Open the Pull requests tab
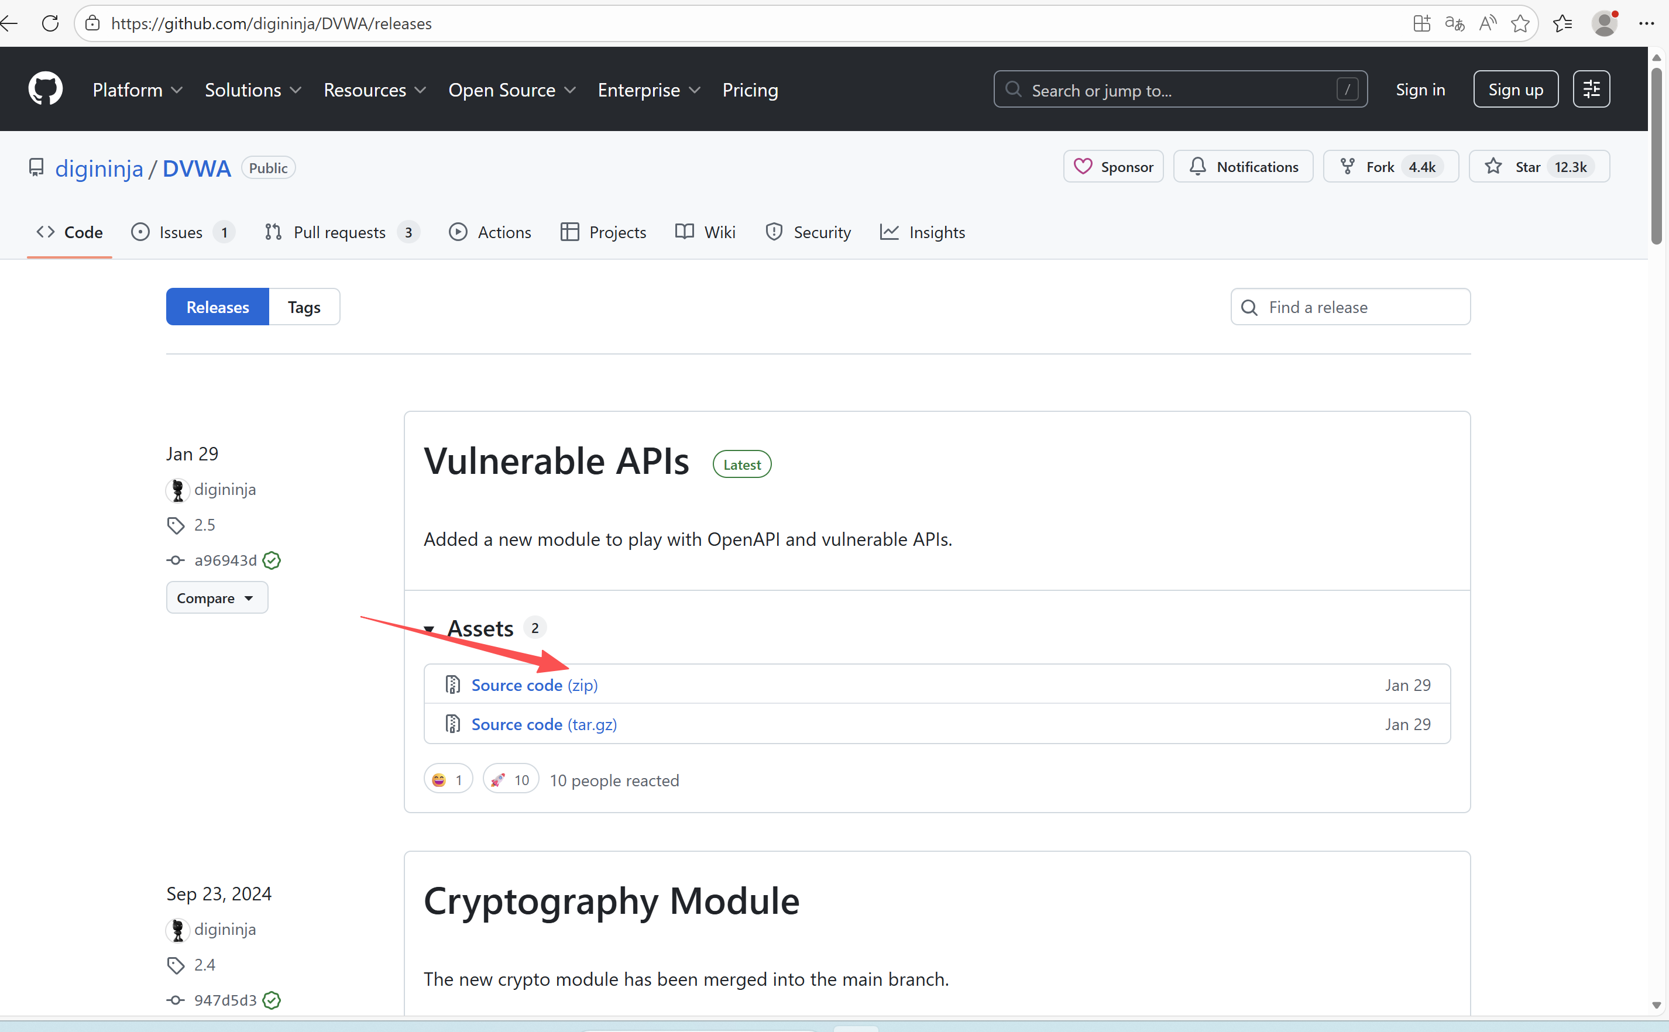The height and width of the screenshot is (1032, 1669). coord(339,233)
